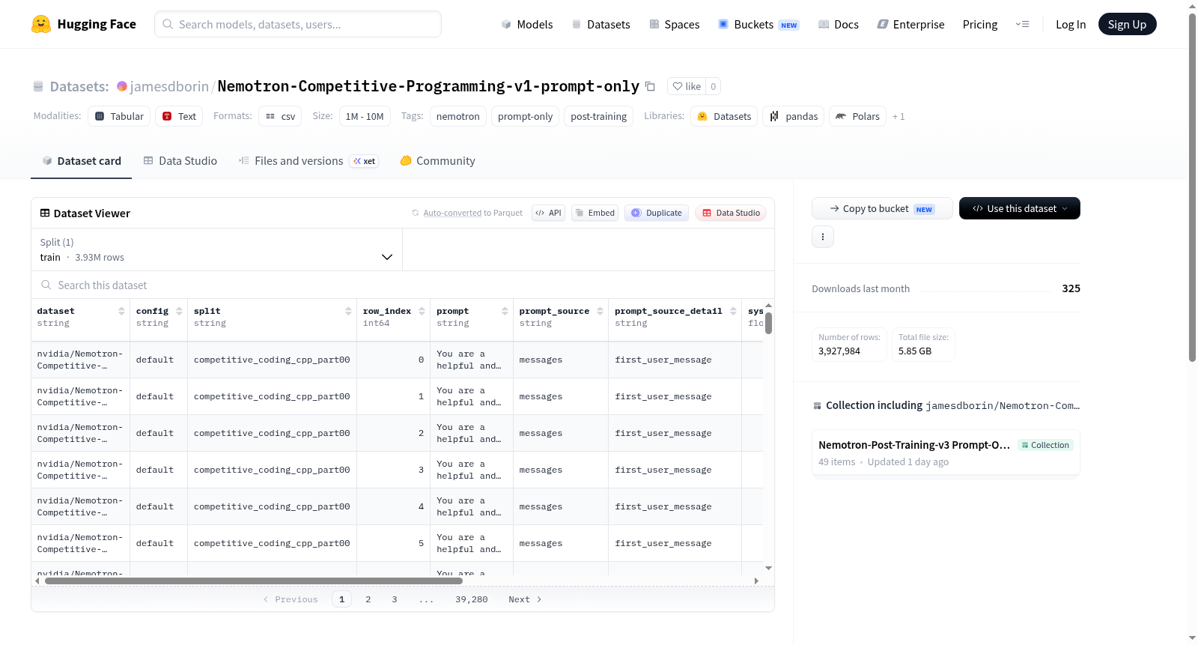Image resolution: width=1198 pixels, height=645 pixels.
Task: Select the nemotron tag
Action: [x=458, y=116]
